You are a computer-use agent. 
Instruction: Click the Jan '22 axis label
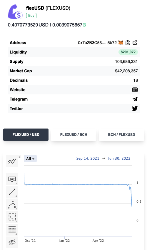[x=64, y=241]
